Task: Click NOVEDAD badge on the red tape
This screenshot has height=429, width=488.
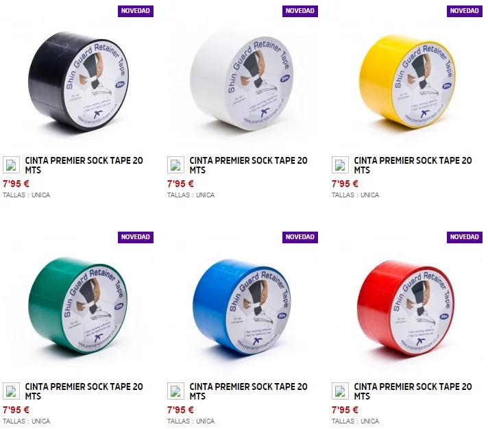Action: pyautogui.click(x=464, y=237)
